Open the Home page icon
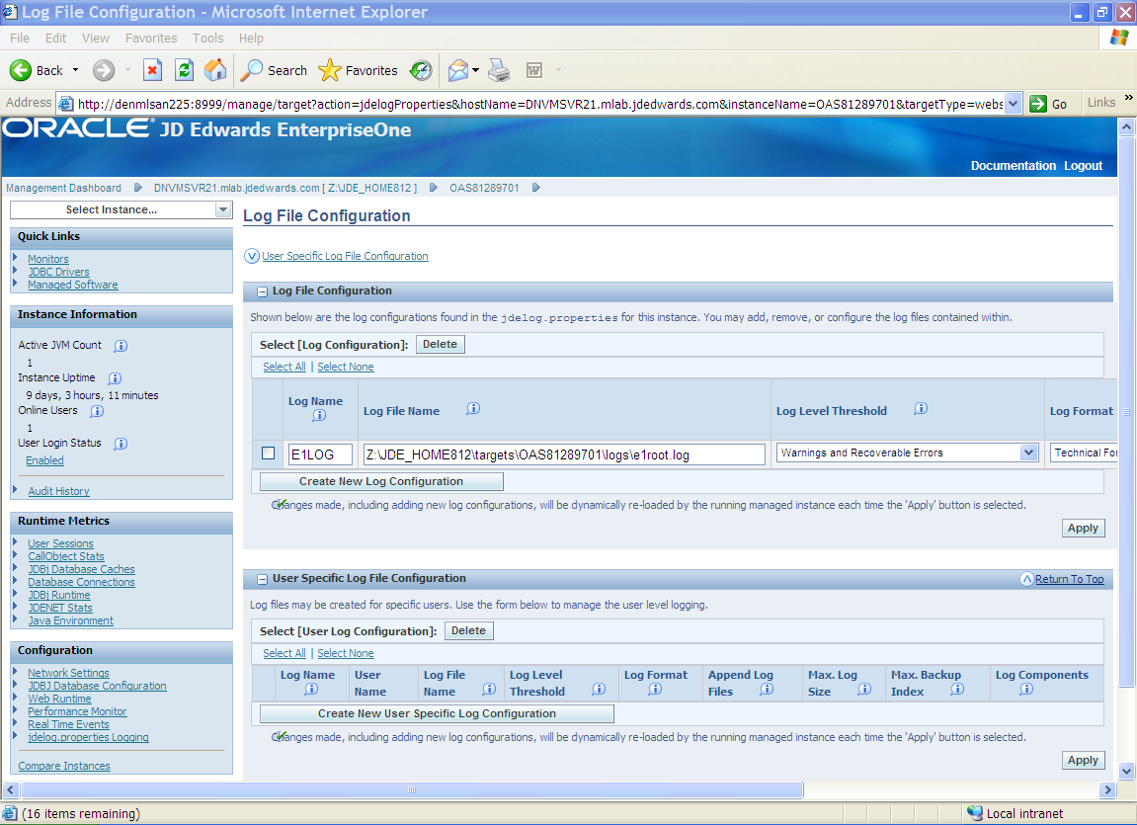Screen dimensions: 1137x825 [215, 70]
